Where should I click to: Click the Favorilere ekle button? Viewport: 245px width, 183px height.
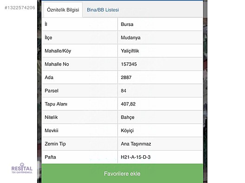tap(122, 173)
